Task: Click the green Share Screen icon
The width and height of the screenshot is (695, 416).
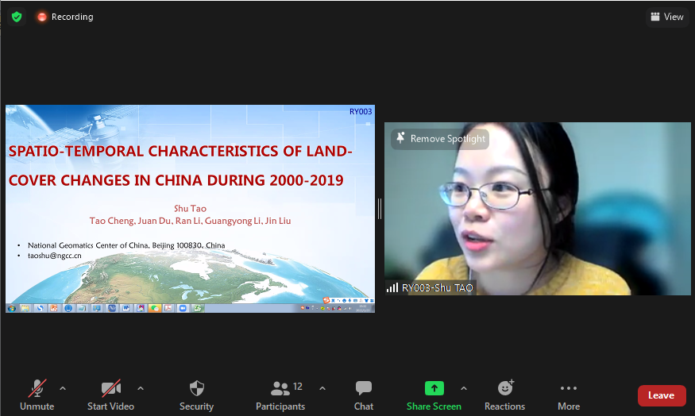Action: pos(434,388)
